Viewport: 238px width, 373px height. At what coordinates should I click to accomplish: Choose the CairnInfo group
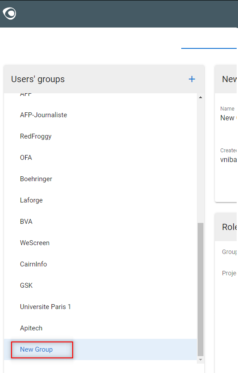pyautogui.click(x=100, y=264)
